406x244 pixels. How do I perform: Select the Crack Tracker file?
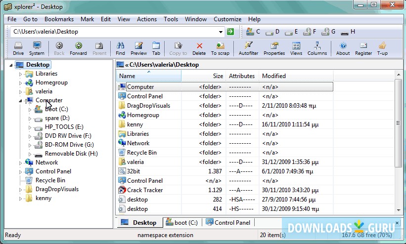tap(145, 190)
